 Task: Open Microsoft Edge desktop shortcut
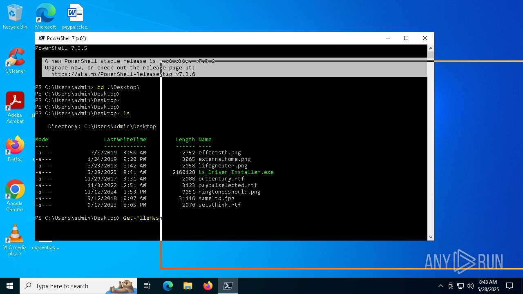pyautogui.click(x=45, y=17)
